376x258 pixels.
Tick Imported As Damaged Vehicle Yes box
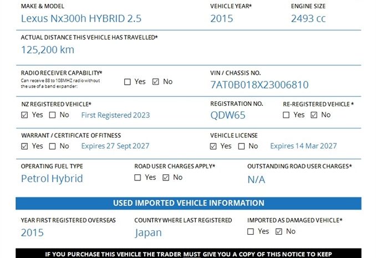[250, 231]
